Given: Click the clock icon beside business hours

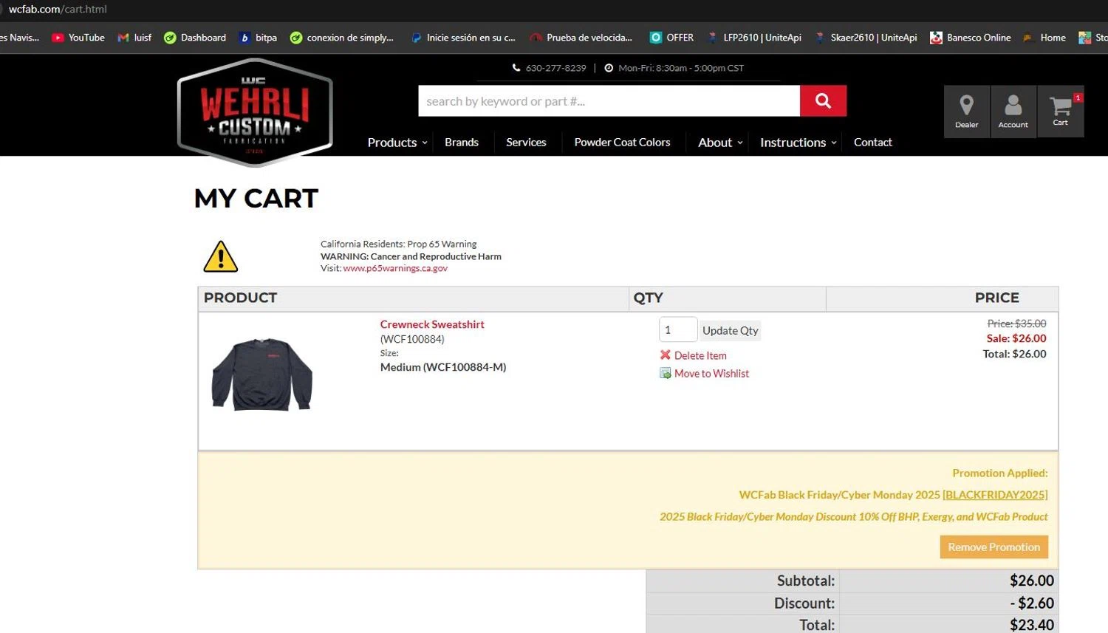Looking at the screenshot, I should pos(609,68).
